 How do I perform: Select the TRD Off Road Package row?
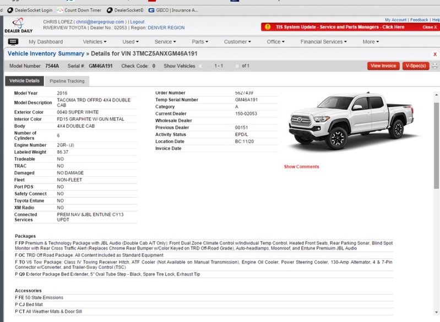(204, 255)
